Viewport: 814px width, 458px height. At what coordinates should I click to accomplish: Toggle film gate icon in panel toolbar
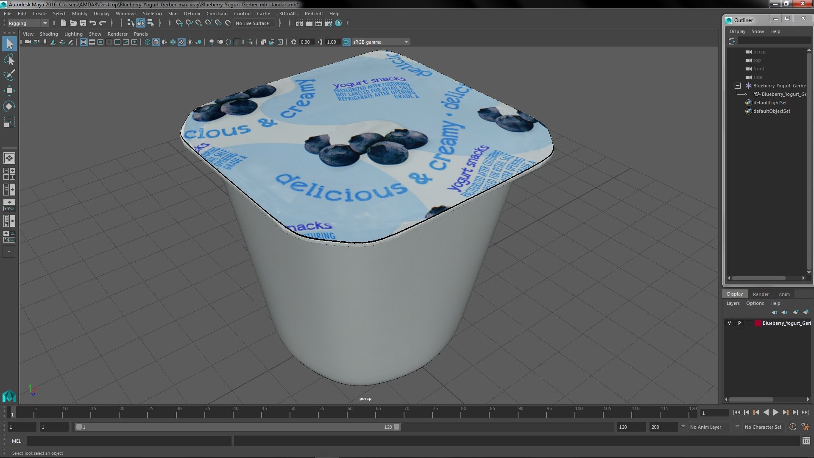coord(92,42)
